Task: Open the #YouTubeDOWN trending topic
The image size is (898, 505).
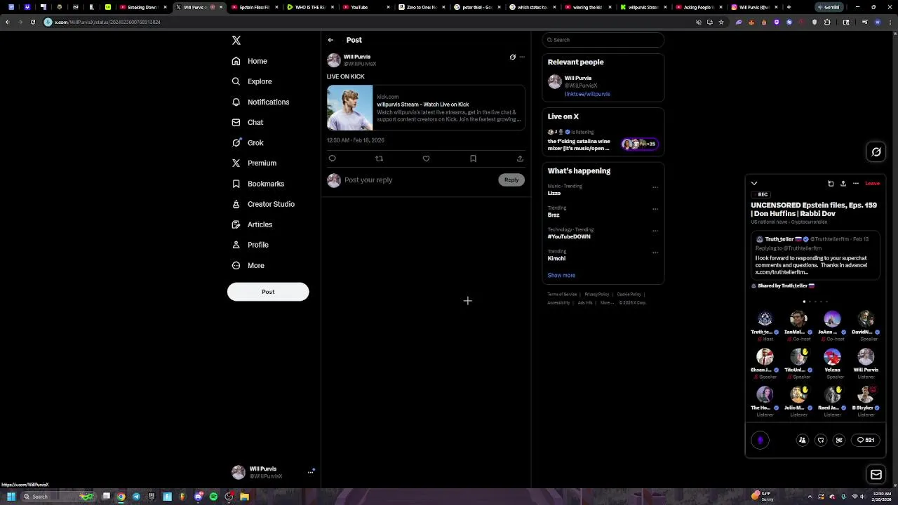Action: [x=569, y=237]
